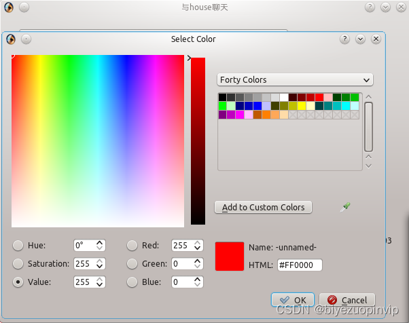Click Add to Custom Colors
The width and height of the screenshot is (409, 323).
(263, 208)
